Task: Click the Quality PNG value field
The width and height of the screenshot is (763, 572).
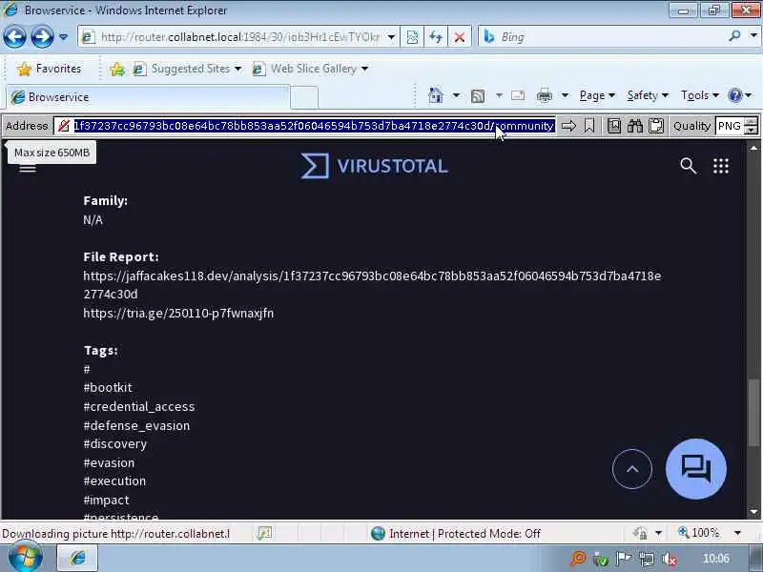Action: (x=730, y=126)
